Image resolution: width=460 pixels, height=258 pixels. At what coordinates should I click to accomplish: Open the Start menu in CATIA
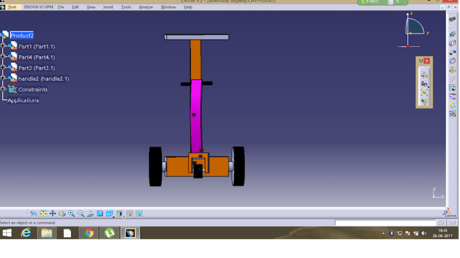pos(12,7)
